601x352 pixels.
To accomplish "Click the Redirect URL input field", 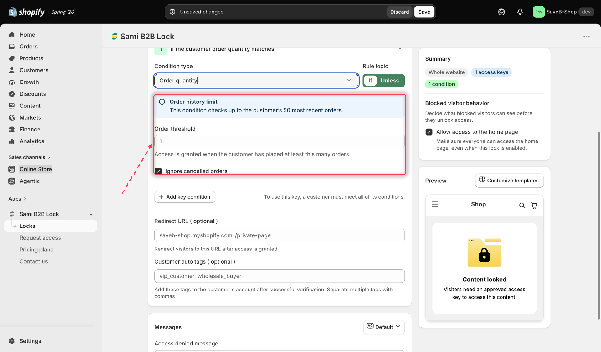I will click(279, 235).
